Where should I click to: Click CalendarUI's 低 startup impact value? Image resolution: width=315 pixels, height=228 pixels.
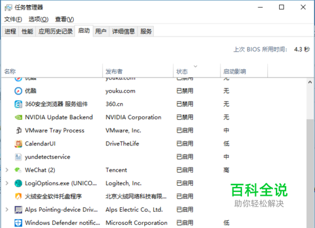click(226, 144)
